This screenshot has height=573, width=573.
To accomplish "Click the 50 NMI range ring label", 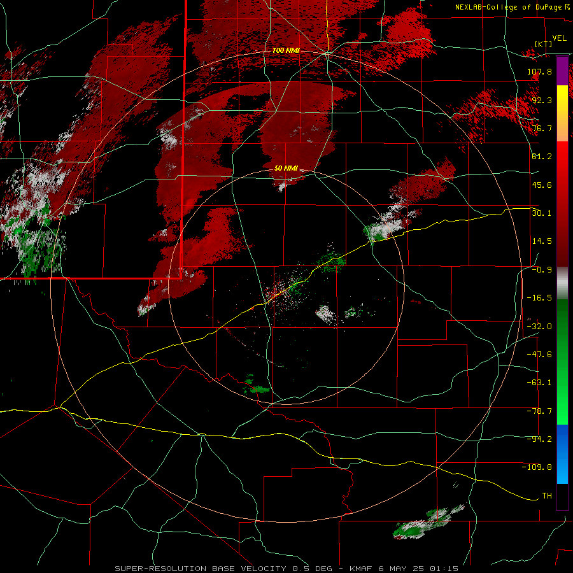I will tap(286, 168).
